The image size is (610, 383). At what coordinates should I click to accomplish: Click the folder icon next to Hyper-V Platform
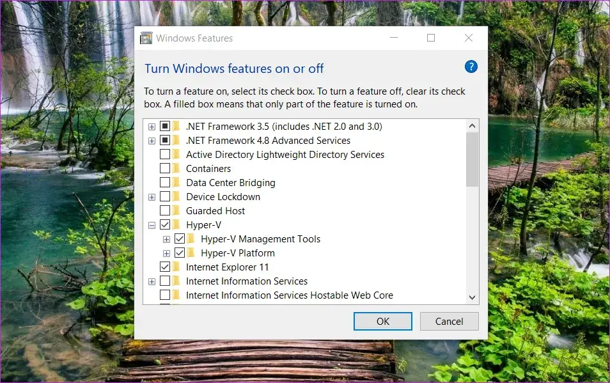(x=191, y=253)
